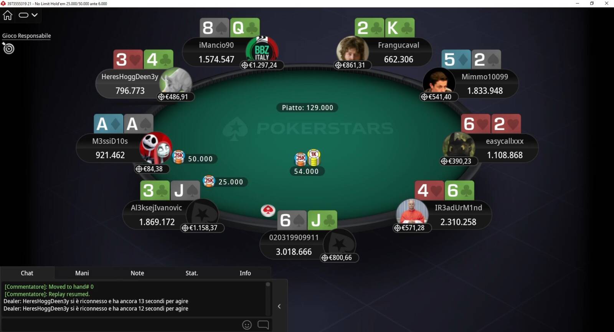Switch to the Mani tab
The image size is (614, 332).
click(82, 273)
